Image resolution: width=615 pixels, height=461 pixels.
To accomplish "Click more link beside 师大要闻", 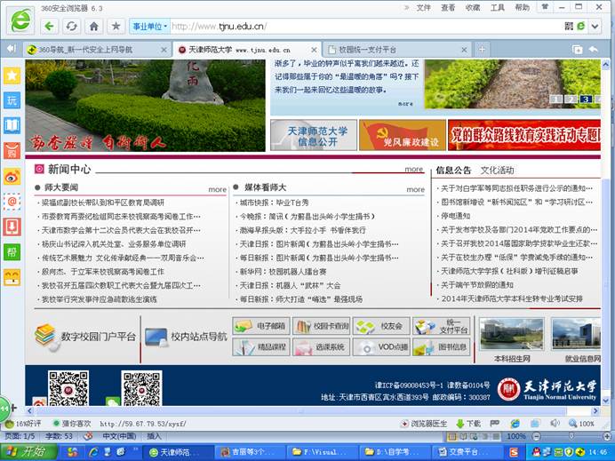I will click(x=217, y=189).
